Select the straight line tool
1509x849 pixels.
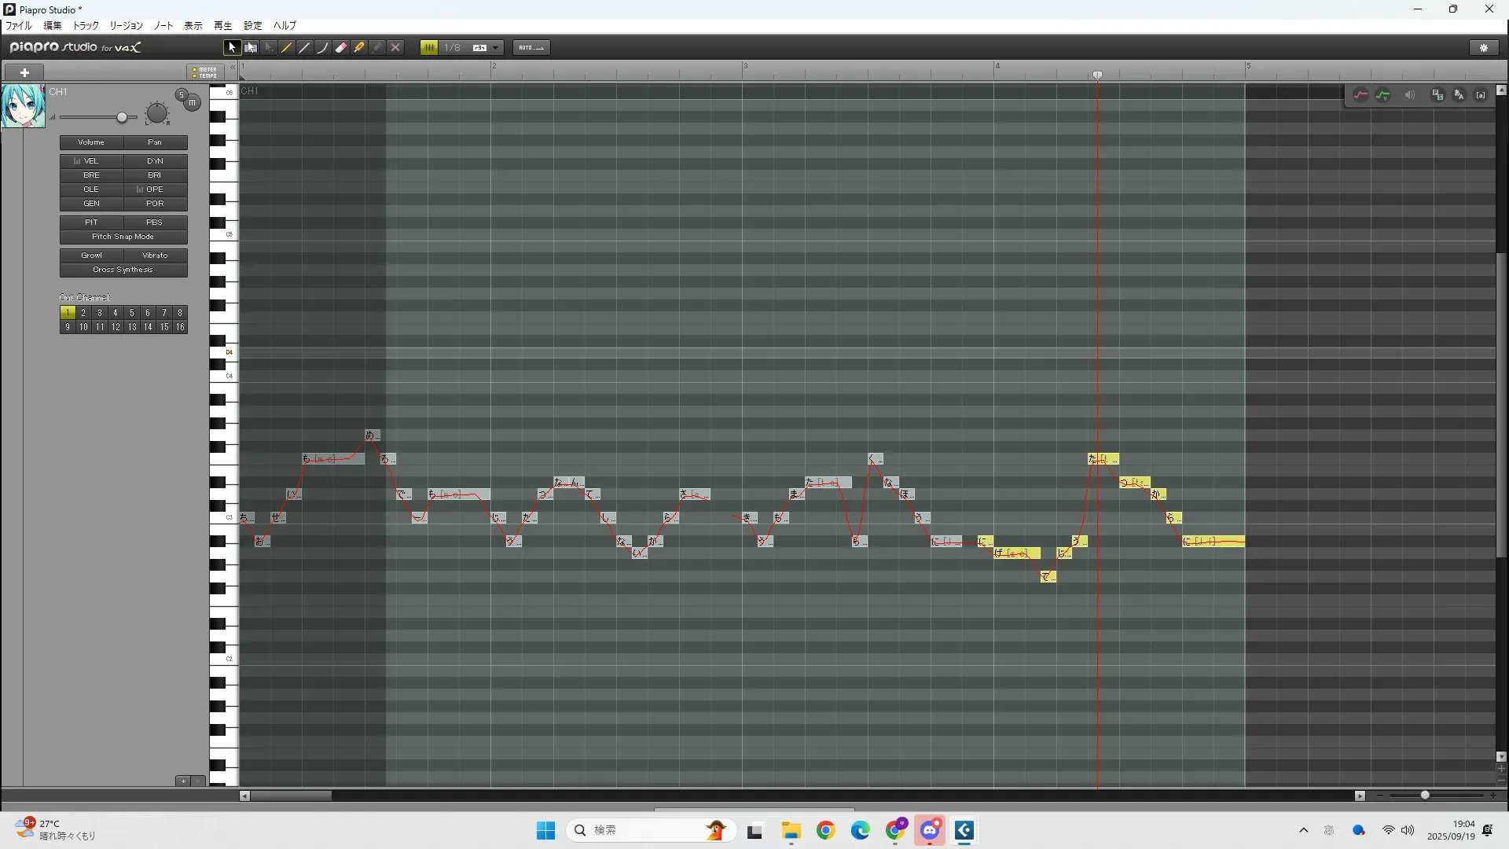(x=305, y=48)
